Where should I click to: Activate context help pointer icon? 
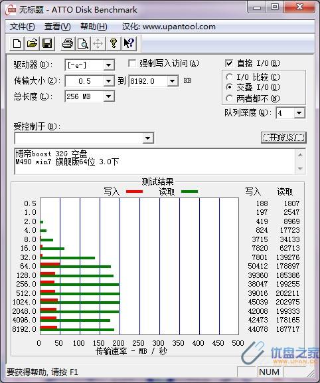(129, 44)
